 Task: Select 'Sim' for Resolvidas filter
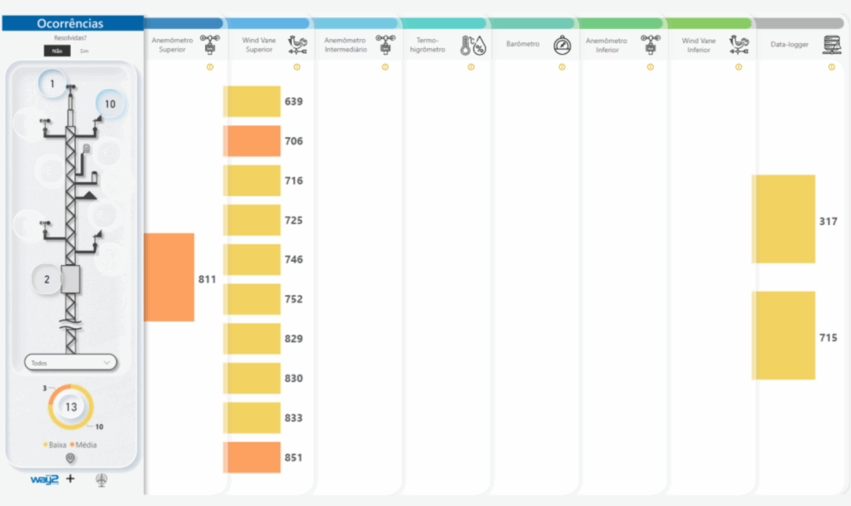click(x=84, y=51)
